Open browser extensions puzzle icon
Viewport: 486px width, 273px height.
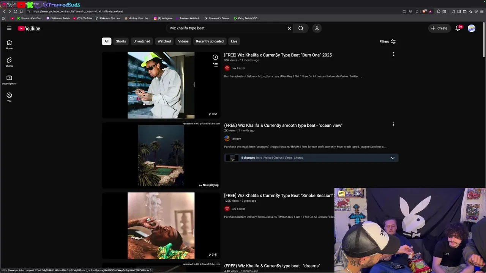click(x=439, y=11)
